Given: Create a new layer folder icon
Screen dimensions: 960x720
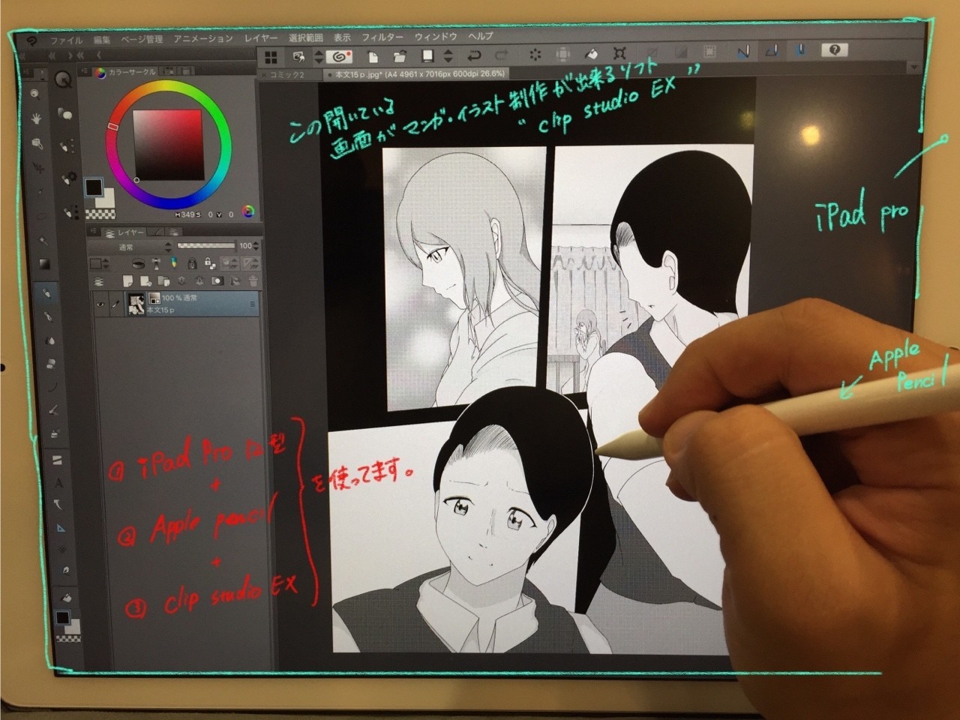Looking at the screenshot, I should [x=163, y=281].
